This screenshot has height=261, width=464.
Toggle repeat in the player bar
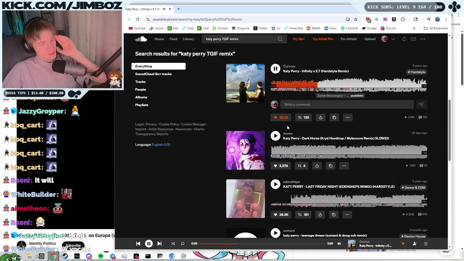click(183, 244)
